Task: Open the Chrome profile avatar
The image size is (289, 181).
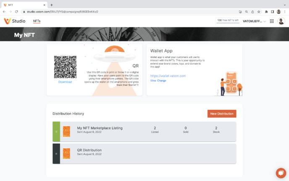Action: (x=278, y=12)
